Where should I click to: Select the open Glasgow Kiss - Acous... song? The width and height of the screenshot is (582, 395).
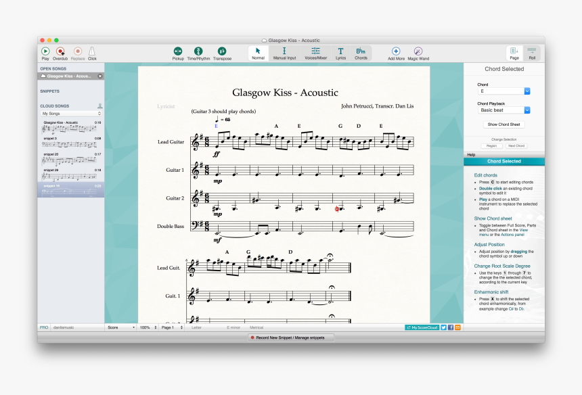[x=68, y=76]
